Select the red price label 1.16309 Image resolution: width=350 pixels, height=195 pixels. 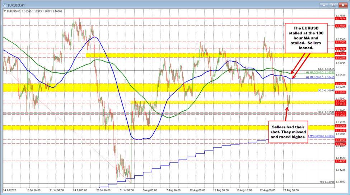pos(341,84)
